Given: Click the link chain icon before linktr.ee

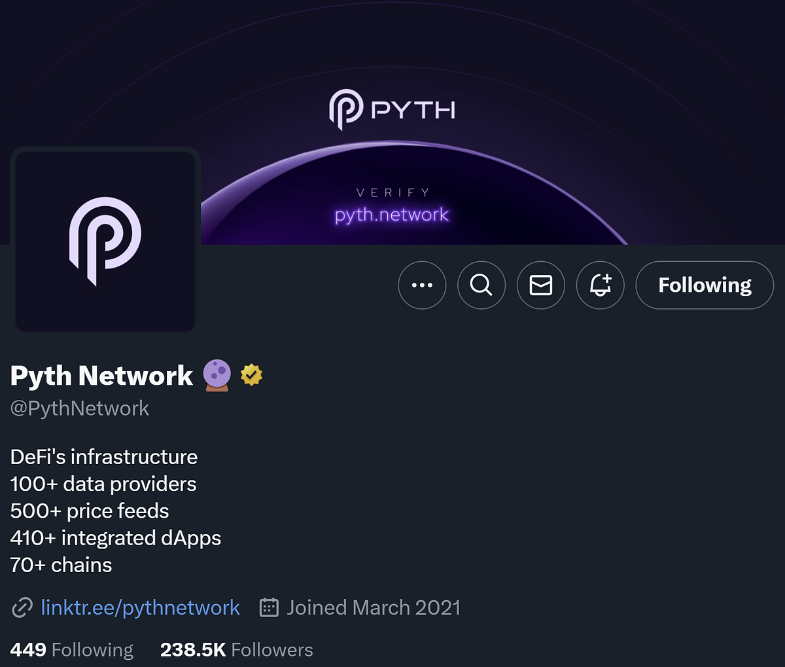Looking at the screenshot, I should click(x=22, y=607).
